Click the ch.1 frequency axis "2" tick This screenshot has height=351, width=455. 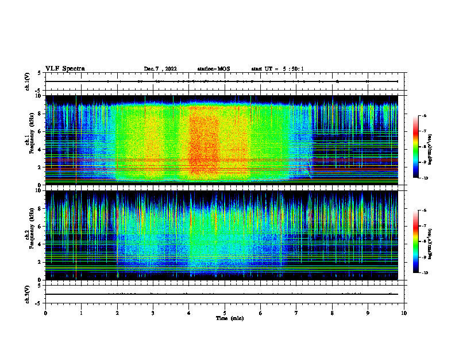(40, 167)
